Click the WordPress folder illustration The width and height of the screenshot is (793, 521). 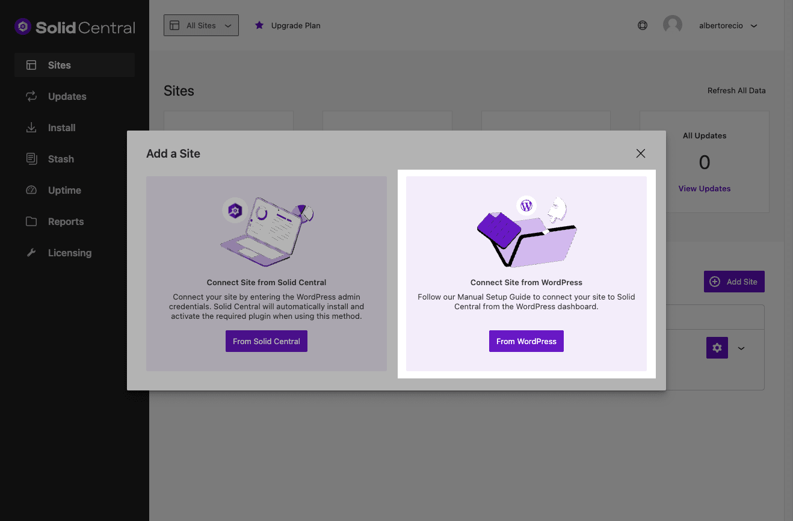click(x=526, y=231)
